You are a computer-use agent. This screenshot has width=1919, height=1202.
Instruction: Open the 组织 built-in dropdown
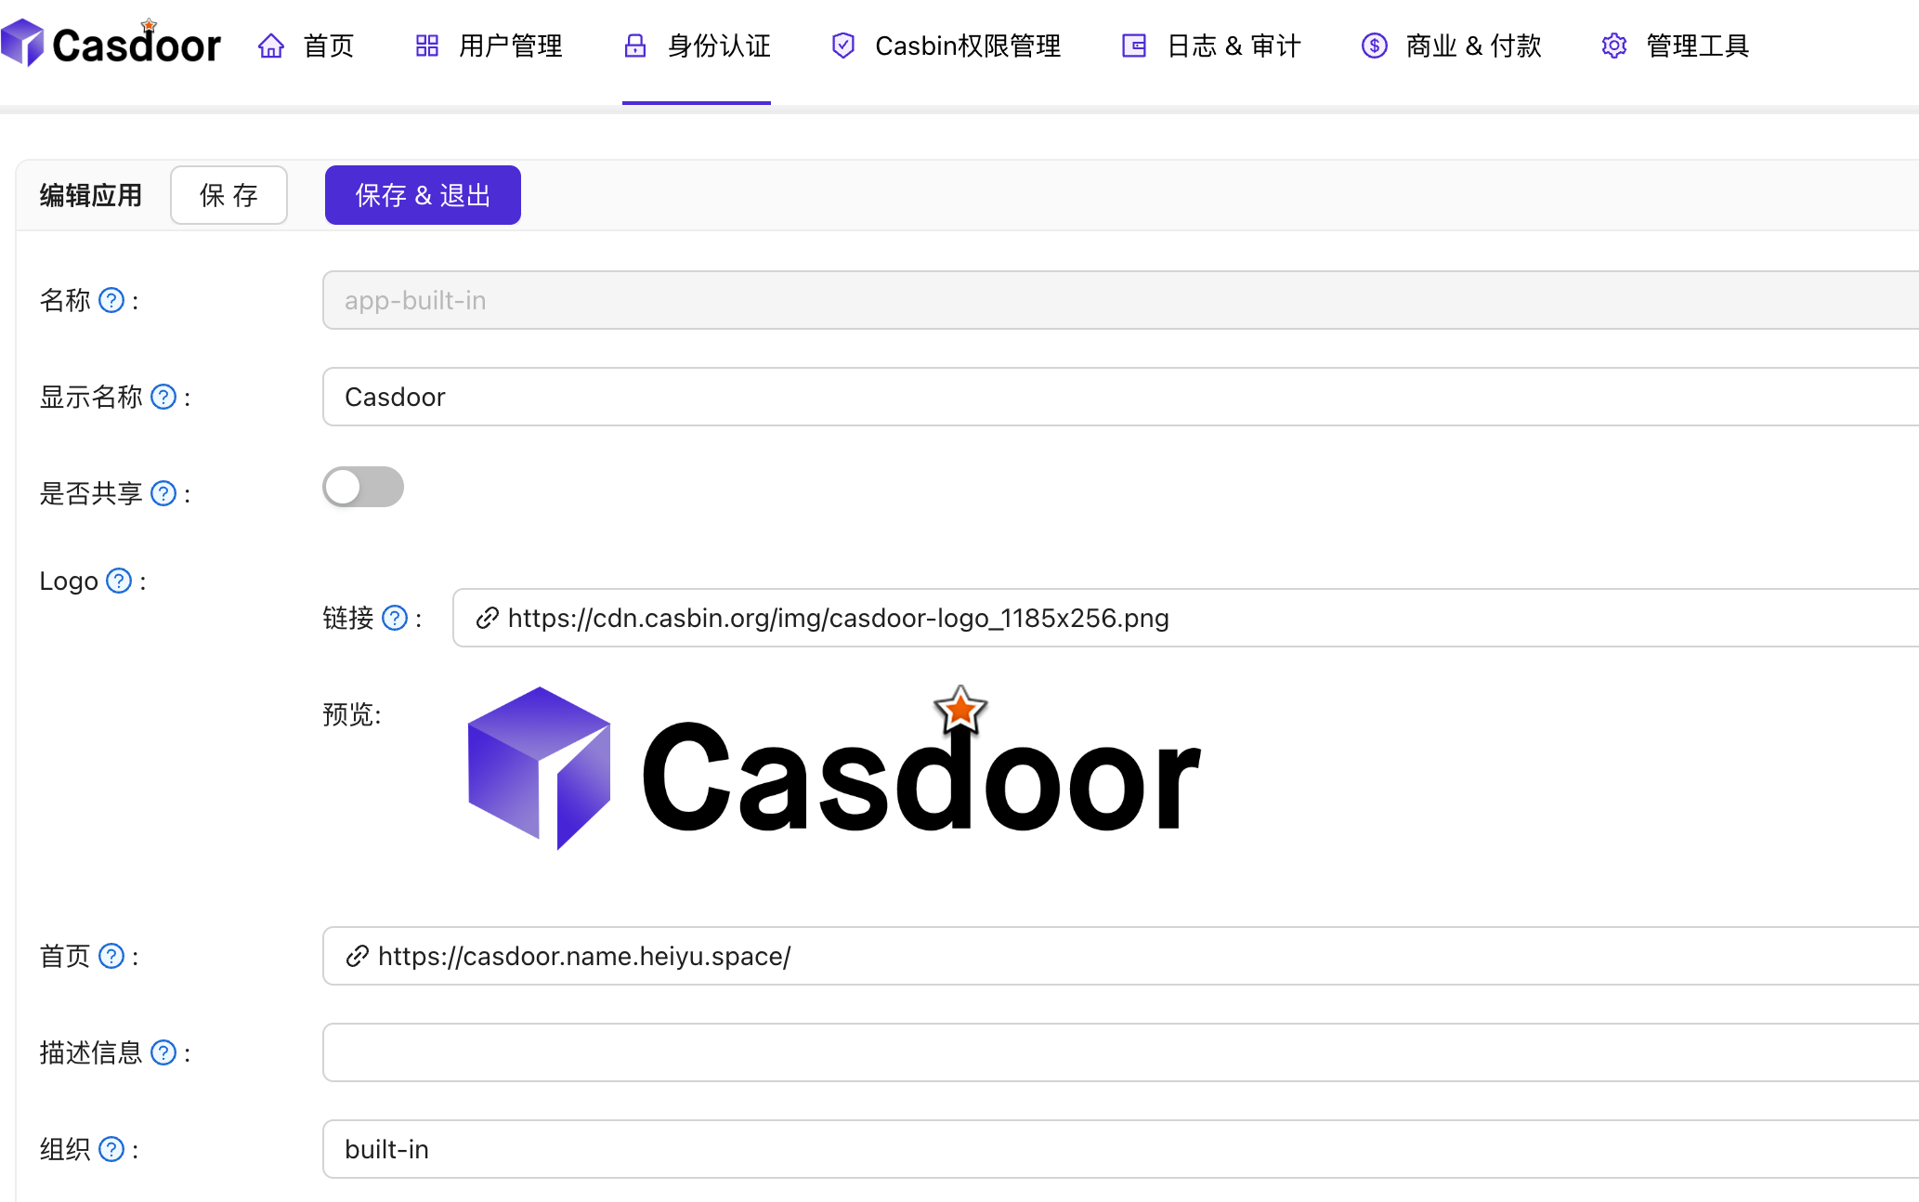(x=1115, y=1149)
